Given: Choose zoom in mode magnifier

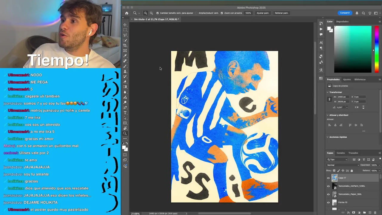Looking at the screenshot, I should (x=146, y=13).
